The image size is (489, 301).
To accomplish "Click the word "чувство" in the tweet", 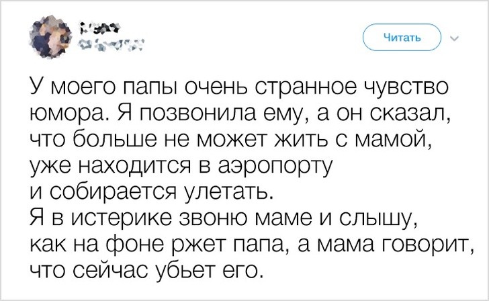I will pyautogui.click(x=406, y=89).
